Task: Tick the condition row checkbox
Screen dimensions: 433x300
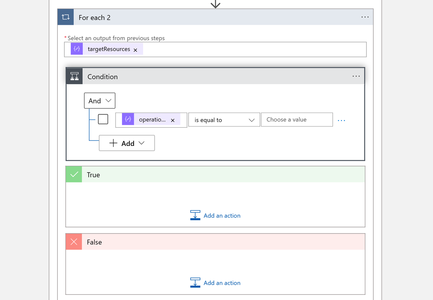Action: [x=103, y=119]
